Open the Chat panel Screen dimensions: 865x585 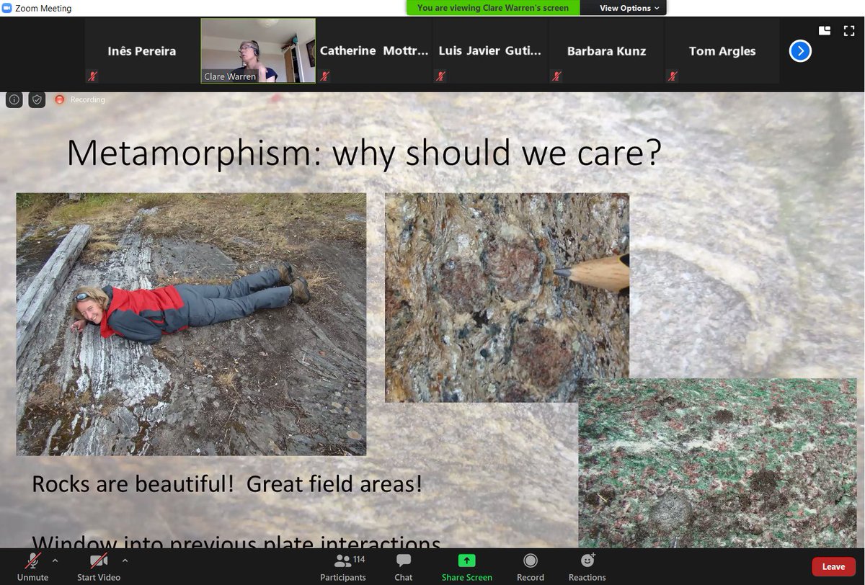tap(404, 566)
